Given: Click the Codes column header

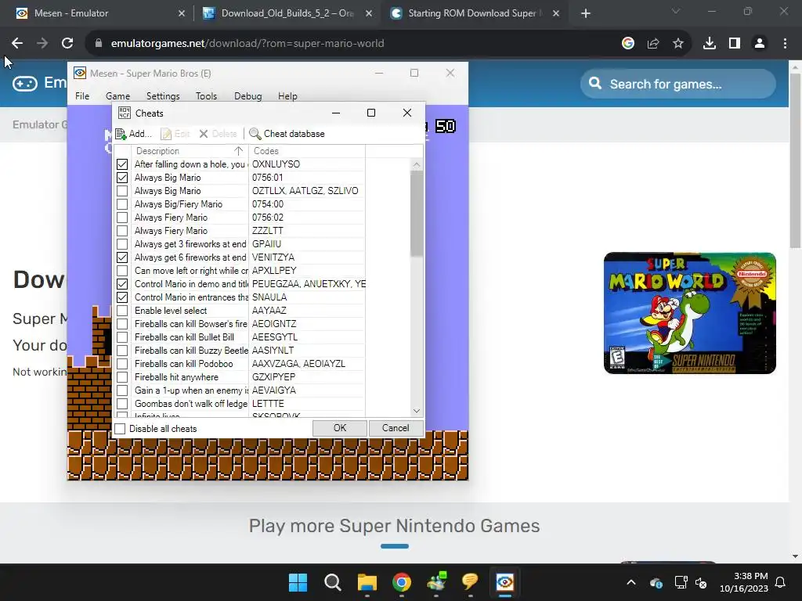Looking at the screenshot, I should 307,151.
